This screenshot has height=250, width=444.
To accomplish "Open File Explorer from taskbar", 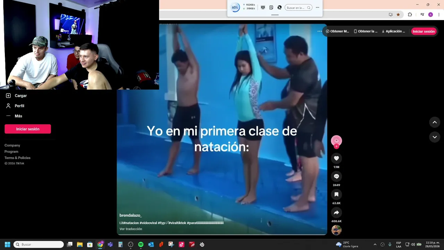I will point(80,244).
